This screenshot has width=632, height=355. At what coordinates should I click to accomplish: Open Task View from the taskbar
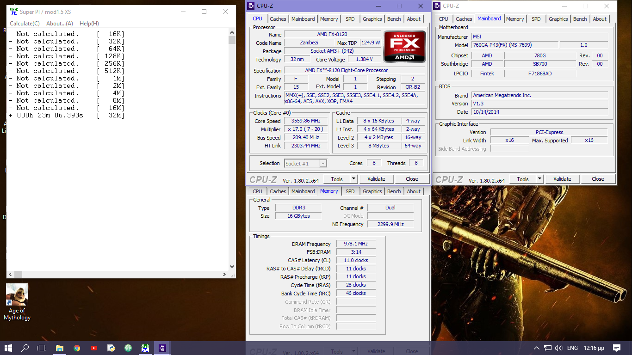42,348
